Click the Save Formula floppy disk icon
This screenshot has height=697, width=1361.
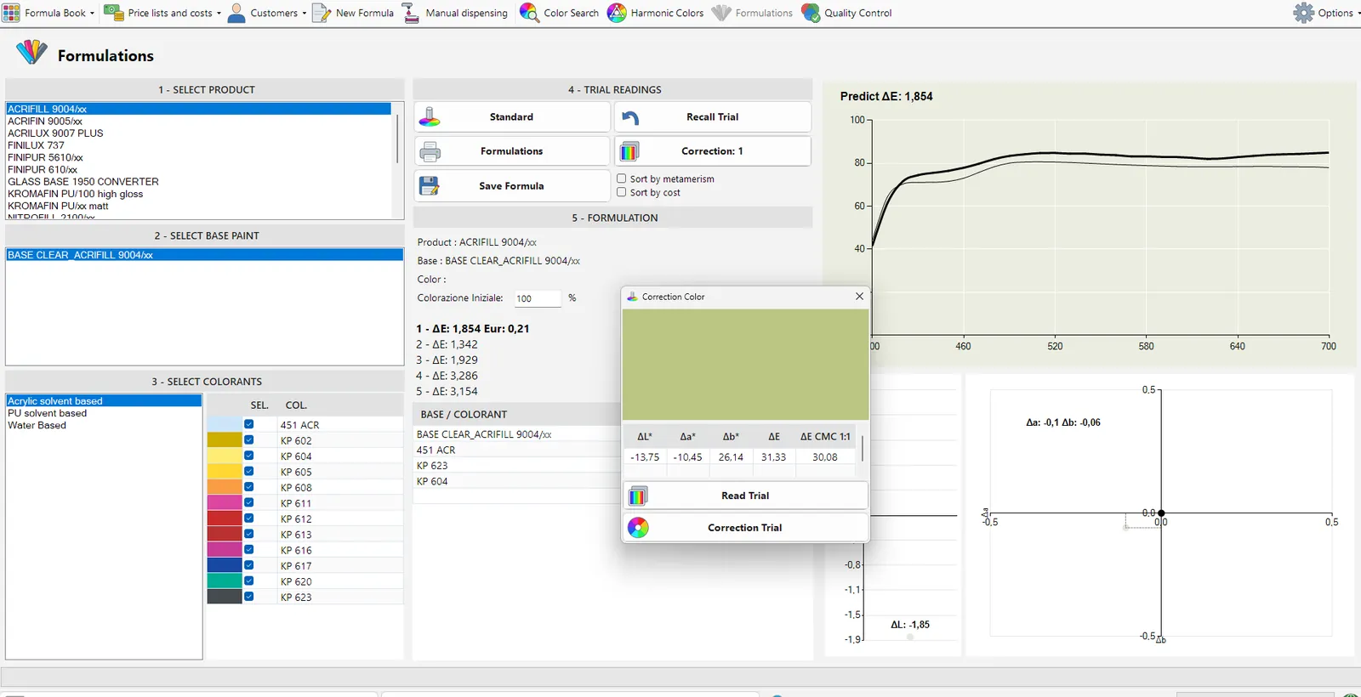point(430,186)
